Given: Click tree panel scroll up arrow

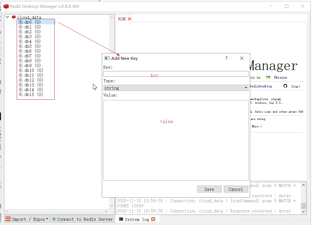Looking at the screenshot, I should pyautogui.click(x=112, y=17).
